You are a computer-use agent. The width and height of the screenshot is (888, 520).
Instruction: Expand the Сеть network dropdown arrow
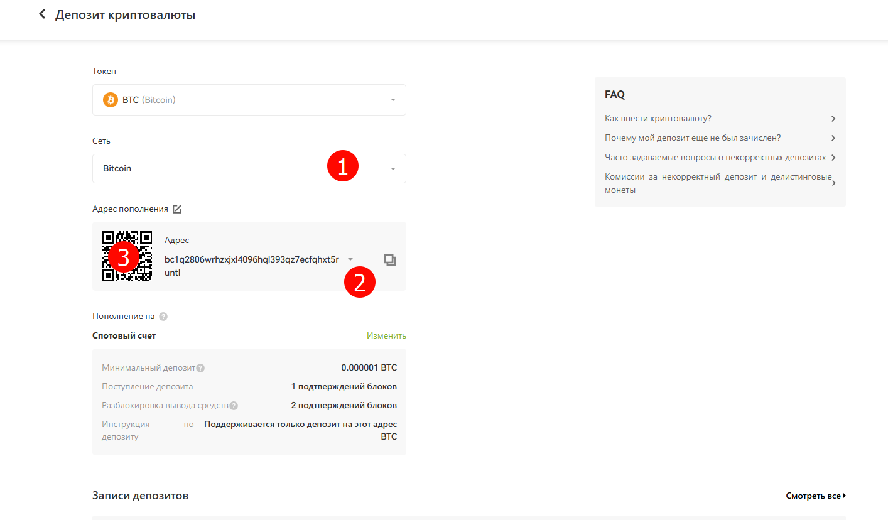(393, 169)
